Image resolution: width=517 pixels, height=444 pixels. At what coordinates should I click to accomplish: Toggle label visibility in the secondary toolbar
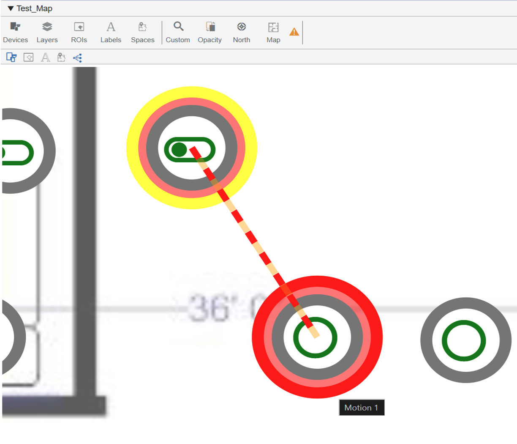45,58
